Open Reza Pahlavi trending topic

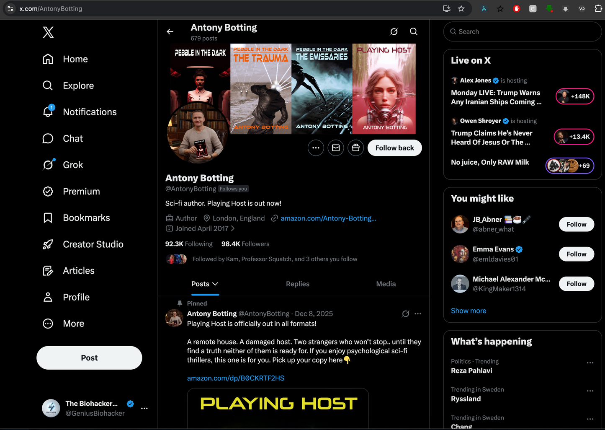click(471, 370)
